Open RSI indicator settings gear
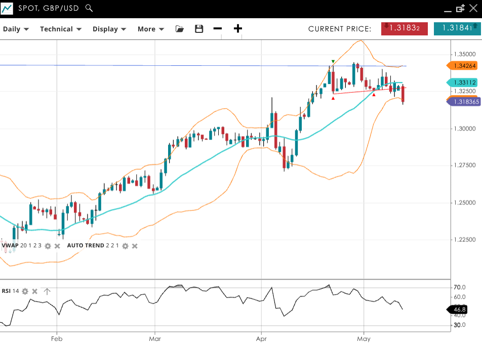This screenshot has height=345, width=482. point(25,291)
